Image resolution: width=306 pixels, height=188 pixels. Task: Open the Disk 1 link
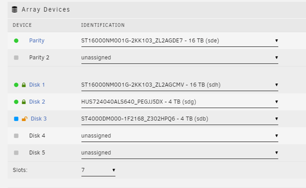click(x=37, y=85)
